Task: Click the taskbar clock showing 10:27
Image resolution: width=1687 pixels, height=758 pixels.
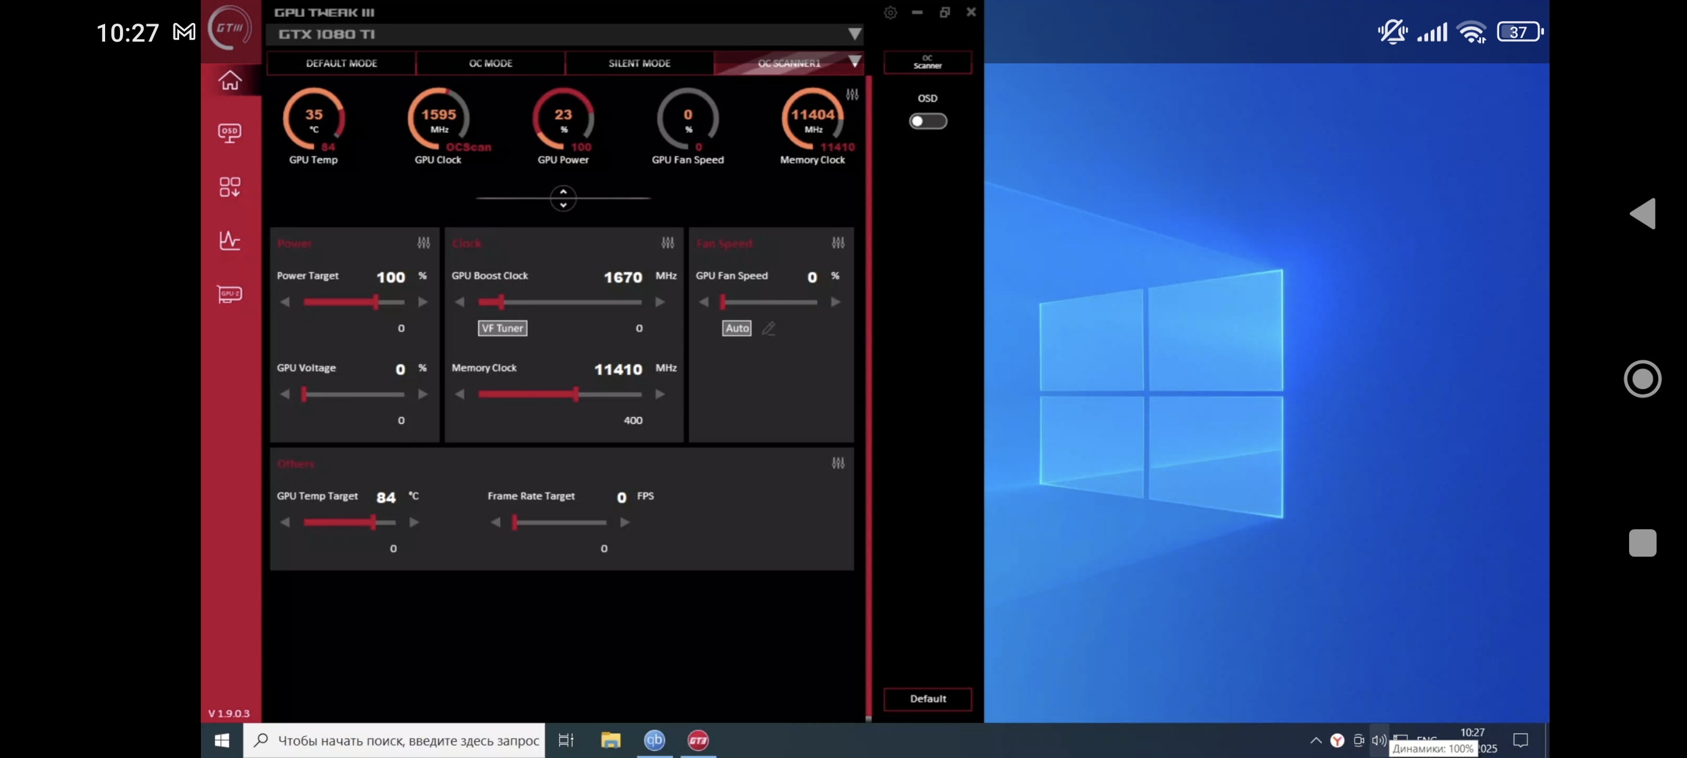Action: click(1472, 733)
